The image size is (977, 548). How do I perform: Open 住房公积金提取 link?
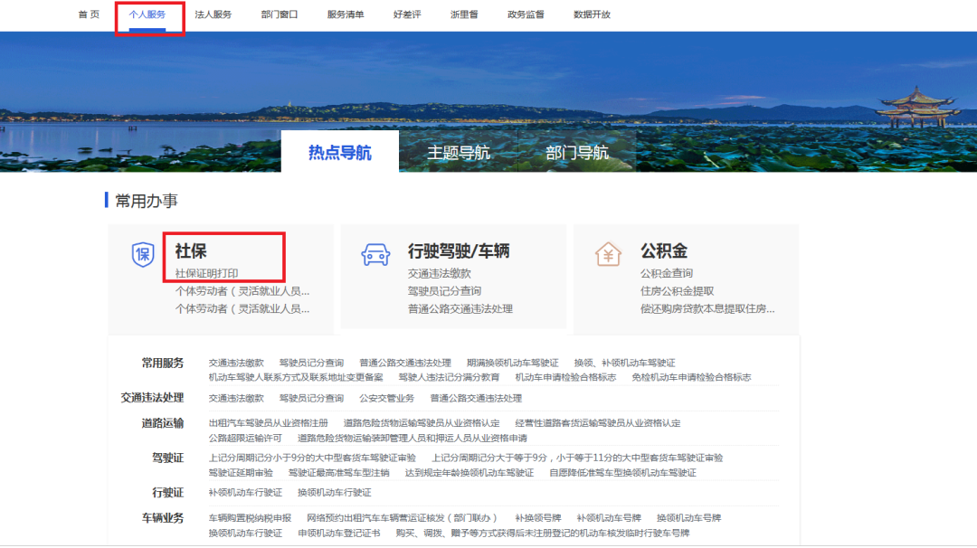[x=678, y=291]
